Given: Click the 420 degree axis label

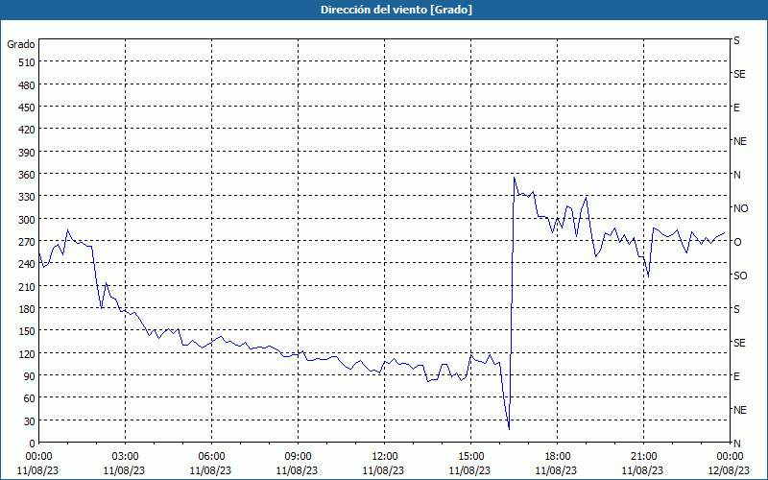Looking at the screenshot, I should point(27,130).
